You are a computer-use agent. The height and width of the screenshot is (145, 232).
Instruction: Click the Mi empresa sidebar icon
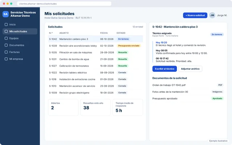(x=6, y=59)
